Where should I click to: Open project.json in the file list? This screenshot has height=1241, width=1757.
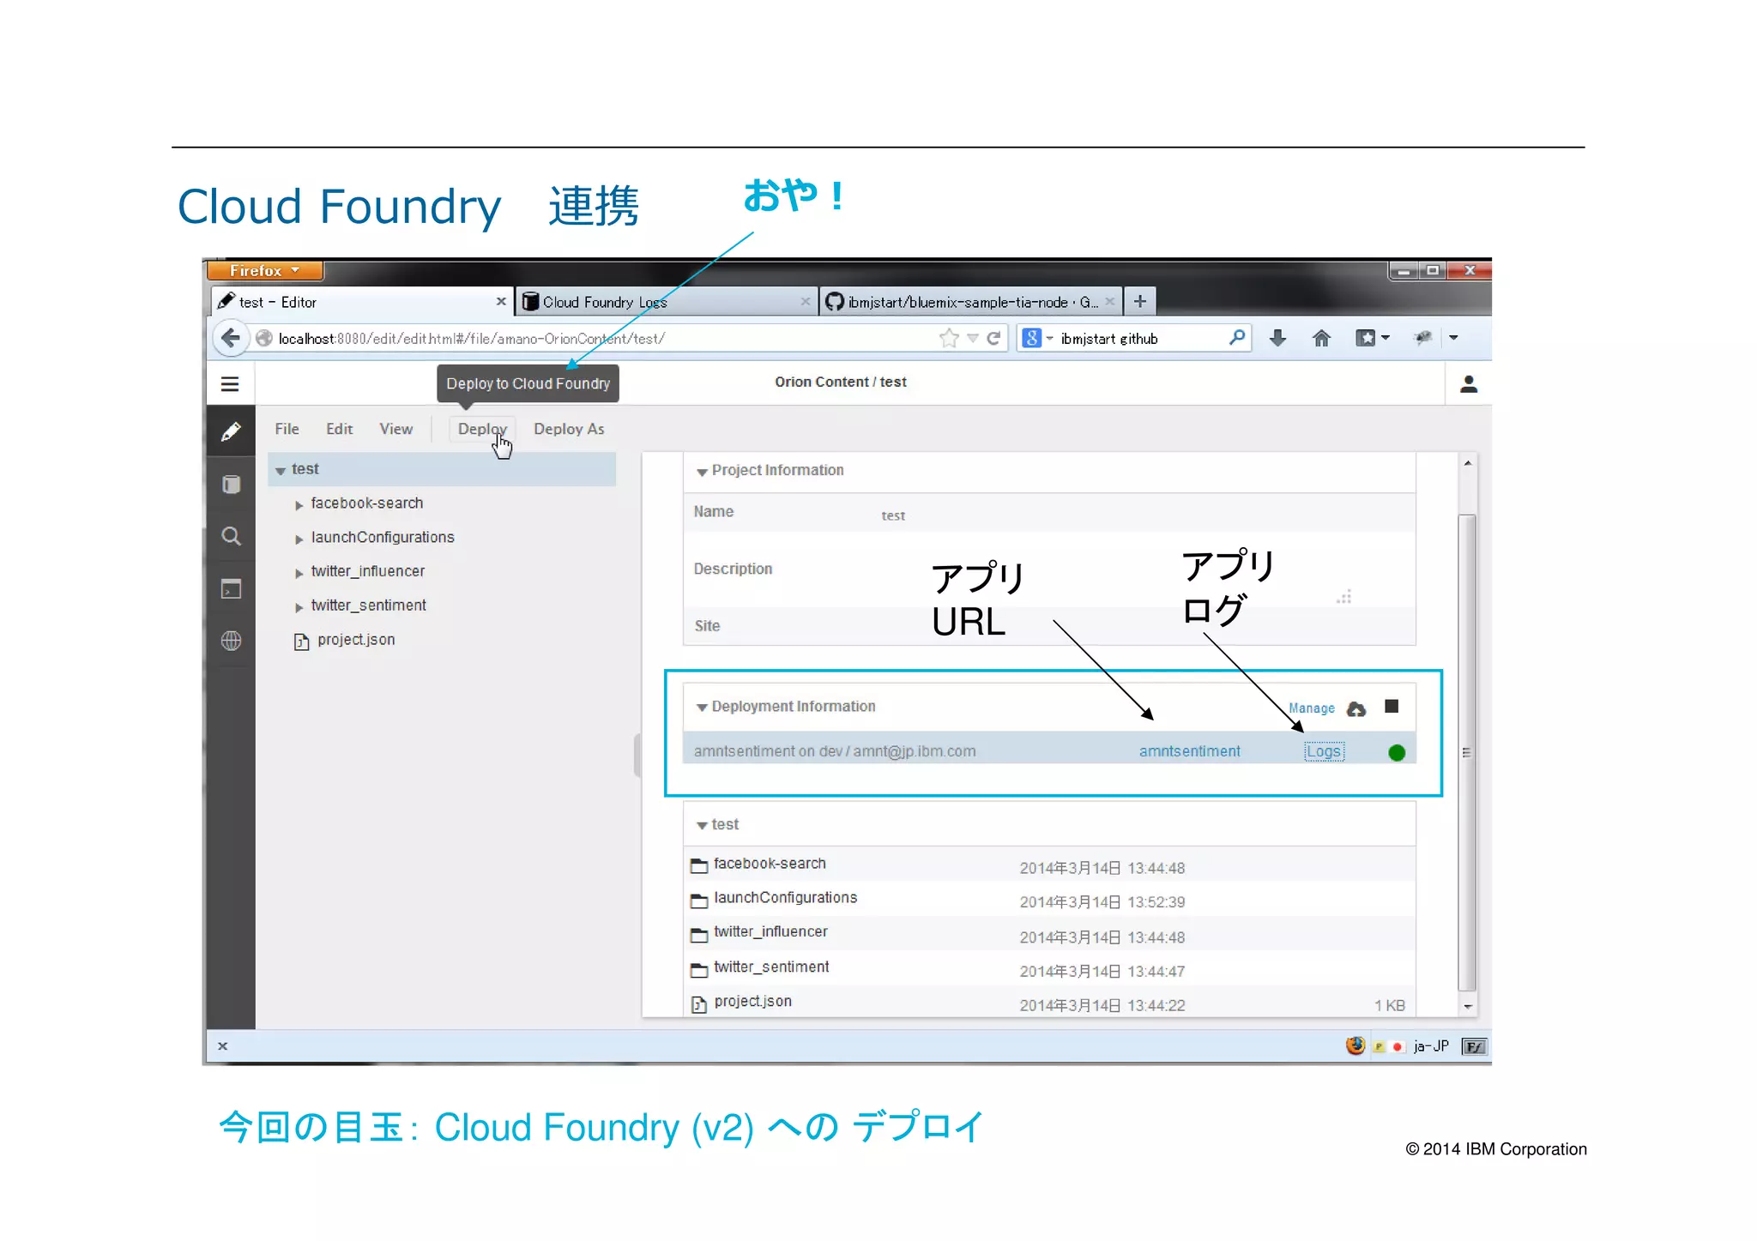(752, 1002)
